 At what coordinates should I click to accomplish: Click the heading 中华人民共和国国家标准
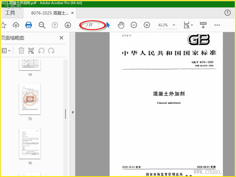(x=169, y=53)
